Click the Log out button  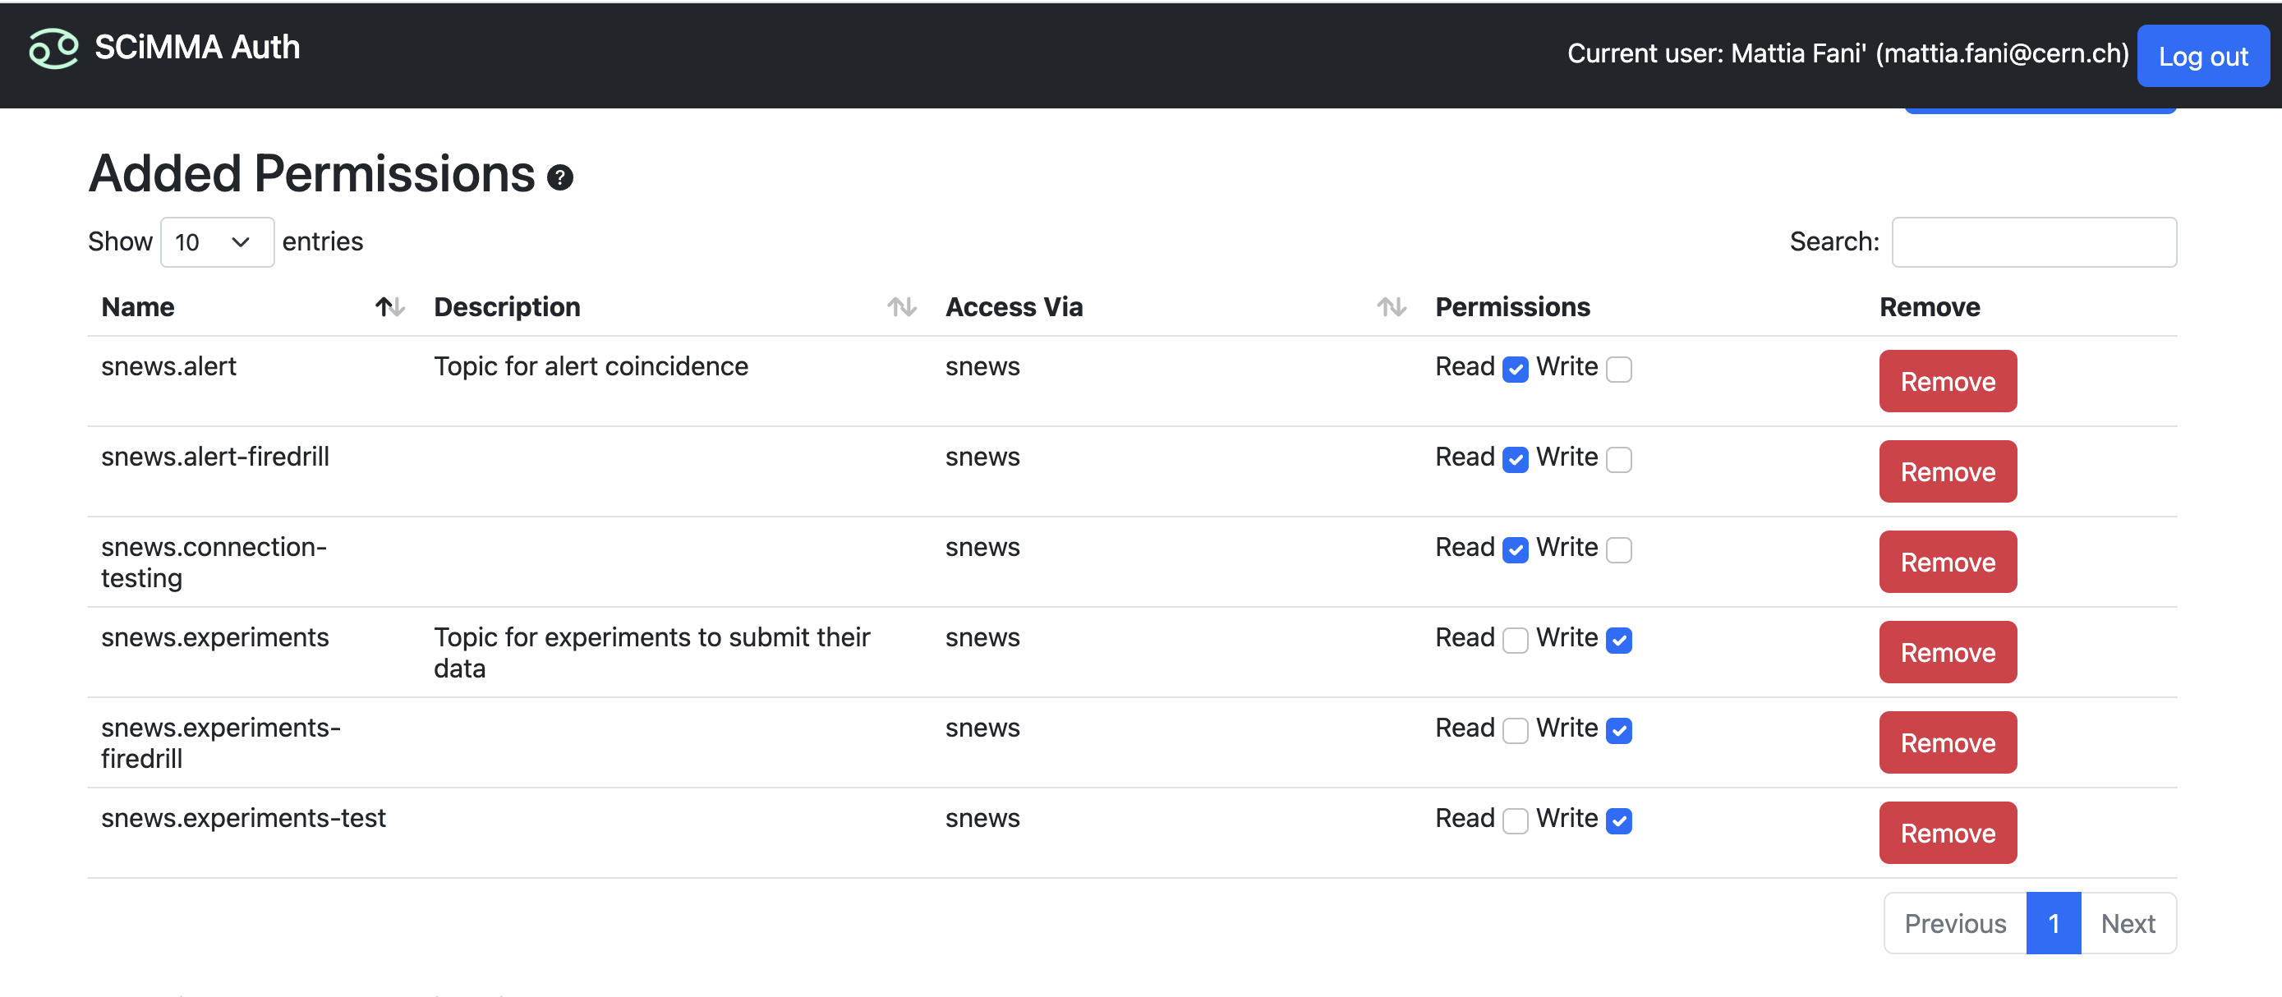coord(2202,56)
